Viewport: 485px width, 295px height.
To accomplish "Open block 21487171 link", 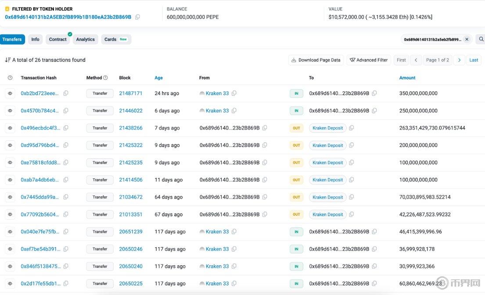I will point(130,93).
